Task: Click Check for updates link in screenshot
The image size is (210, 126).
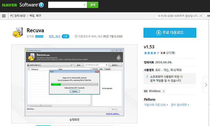Action: [113, 114]
